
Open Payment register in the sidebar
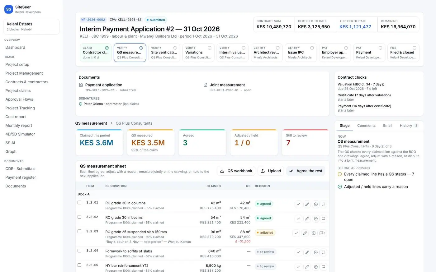(x=21, y=177)
